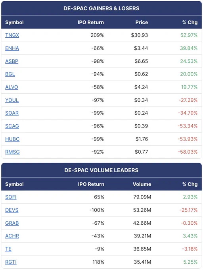The image size is (203, 270).
Task: Select the SCAG ticker
Action: click(12, 126)
